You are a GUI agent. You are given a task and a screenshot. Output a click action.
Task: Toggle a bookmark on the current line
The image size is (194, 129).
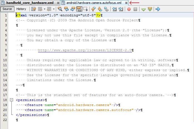[x=106, y=9]
